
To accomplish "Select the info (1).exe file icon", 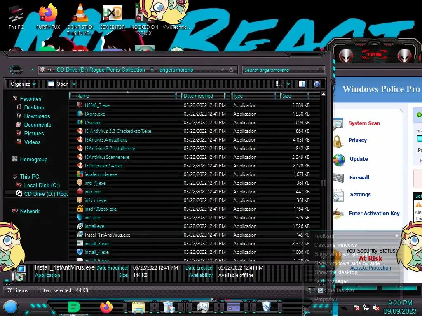I will (x=80, y=183).
